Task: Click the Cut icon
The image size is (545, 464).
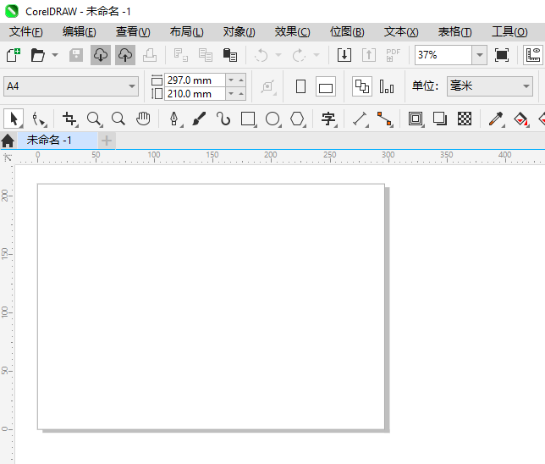Action: pyautogui.click(x=181, y=55)
